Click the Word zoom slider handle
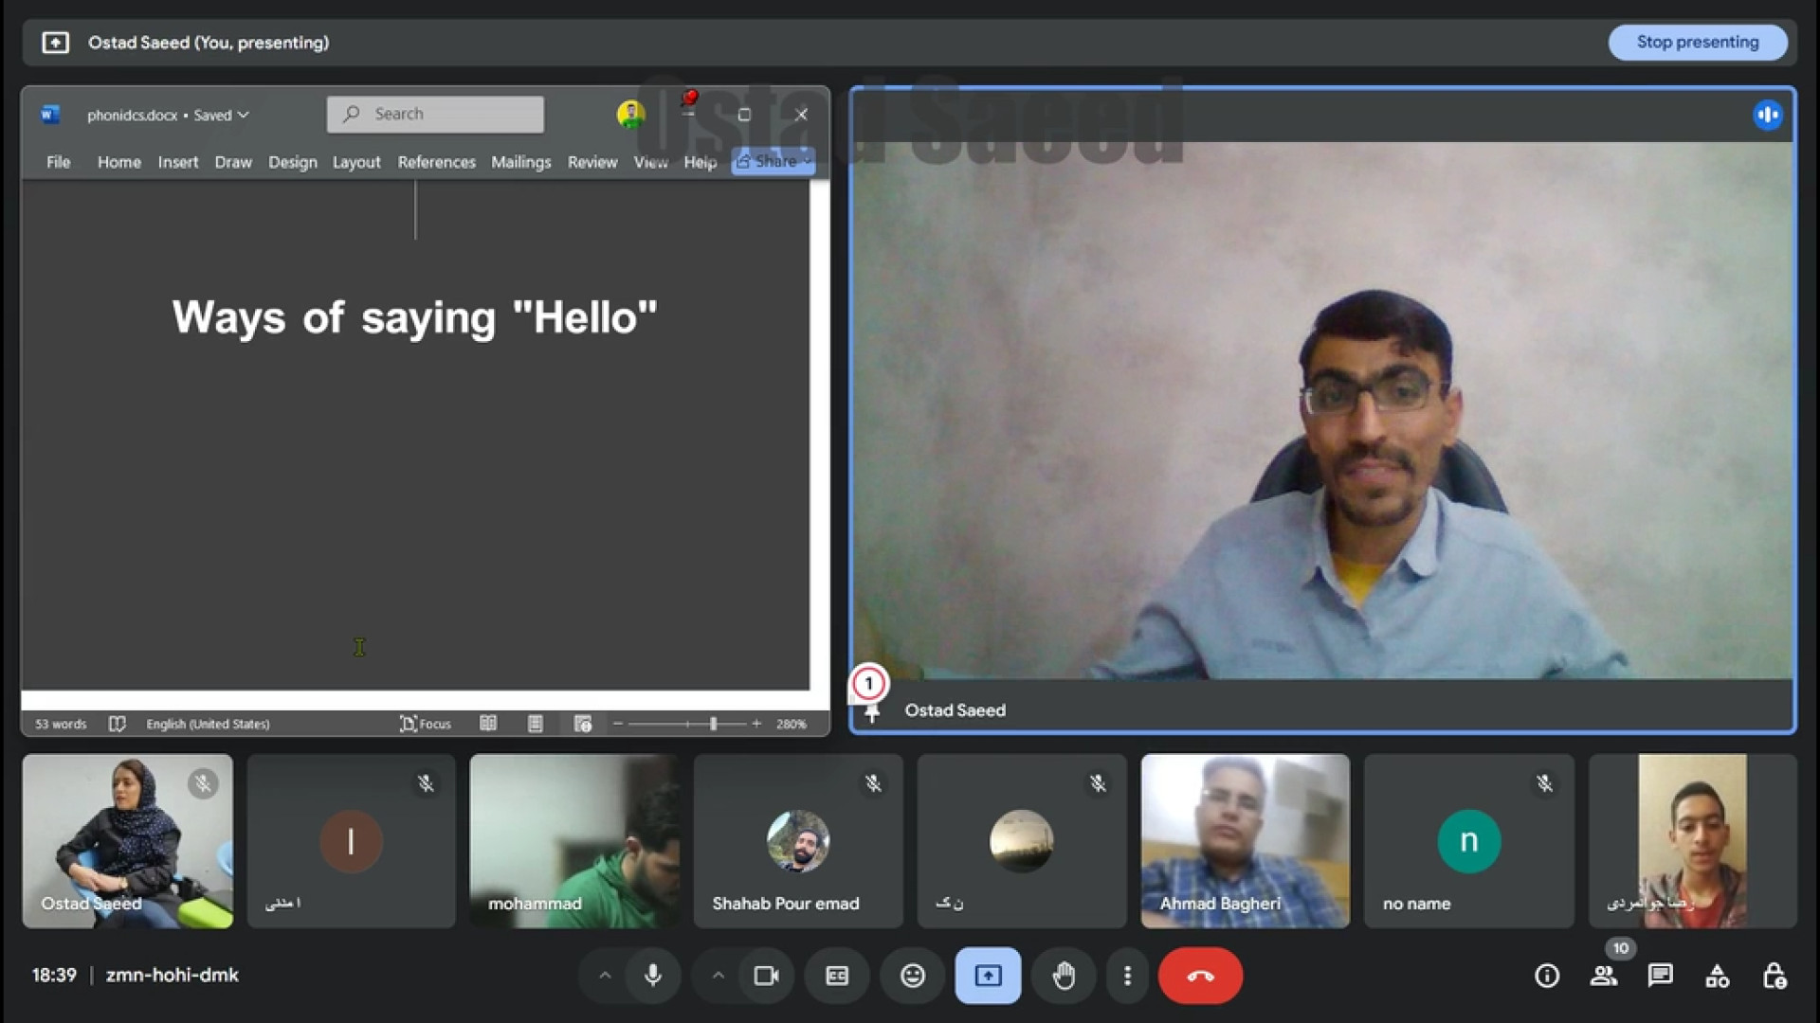This screenshot has width=1820, height=1023. (x=714, y=724)
